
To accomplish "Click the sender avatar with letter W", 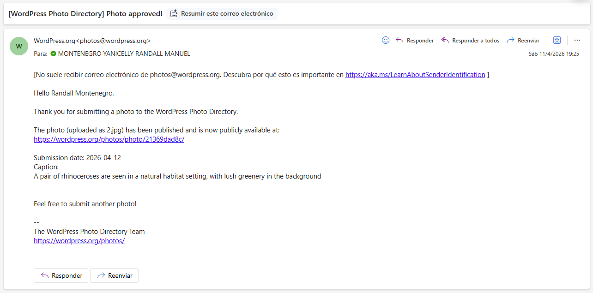I will tap(19, 46).
